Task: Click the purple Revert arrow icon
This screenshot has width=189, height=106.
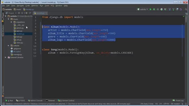Action: click(181, 9)
